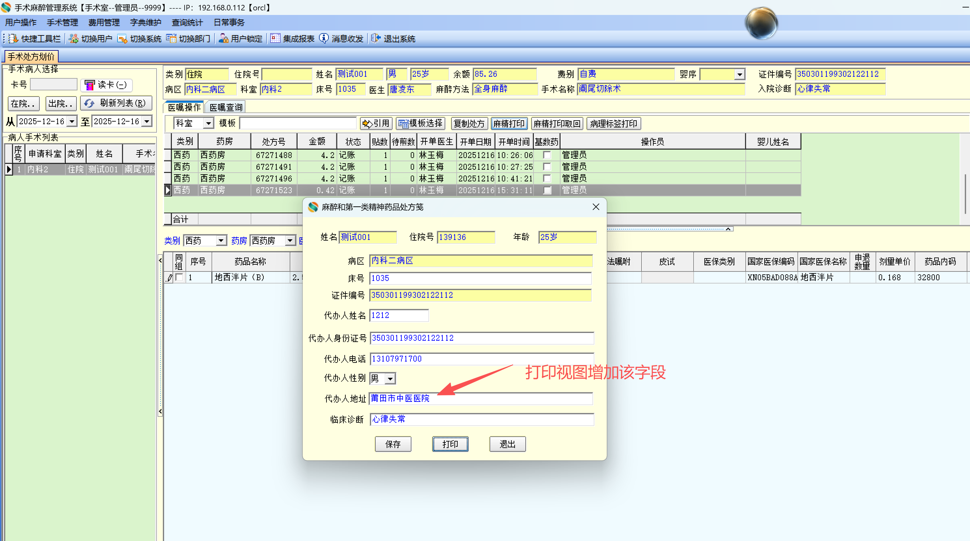Switch to the 医嘱查询 tab
The width and height of the screenshot is (970, 541).
click(x=226, y=108)
